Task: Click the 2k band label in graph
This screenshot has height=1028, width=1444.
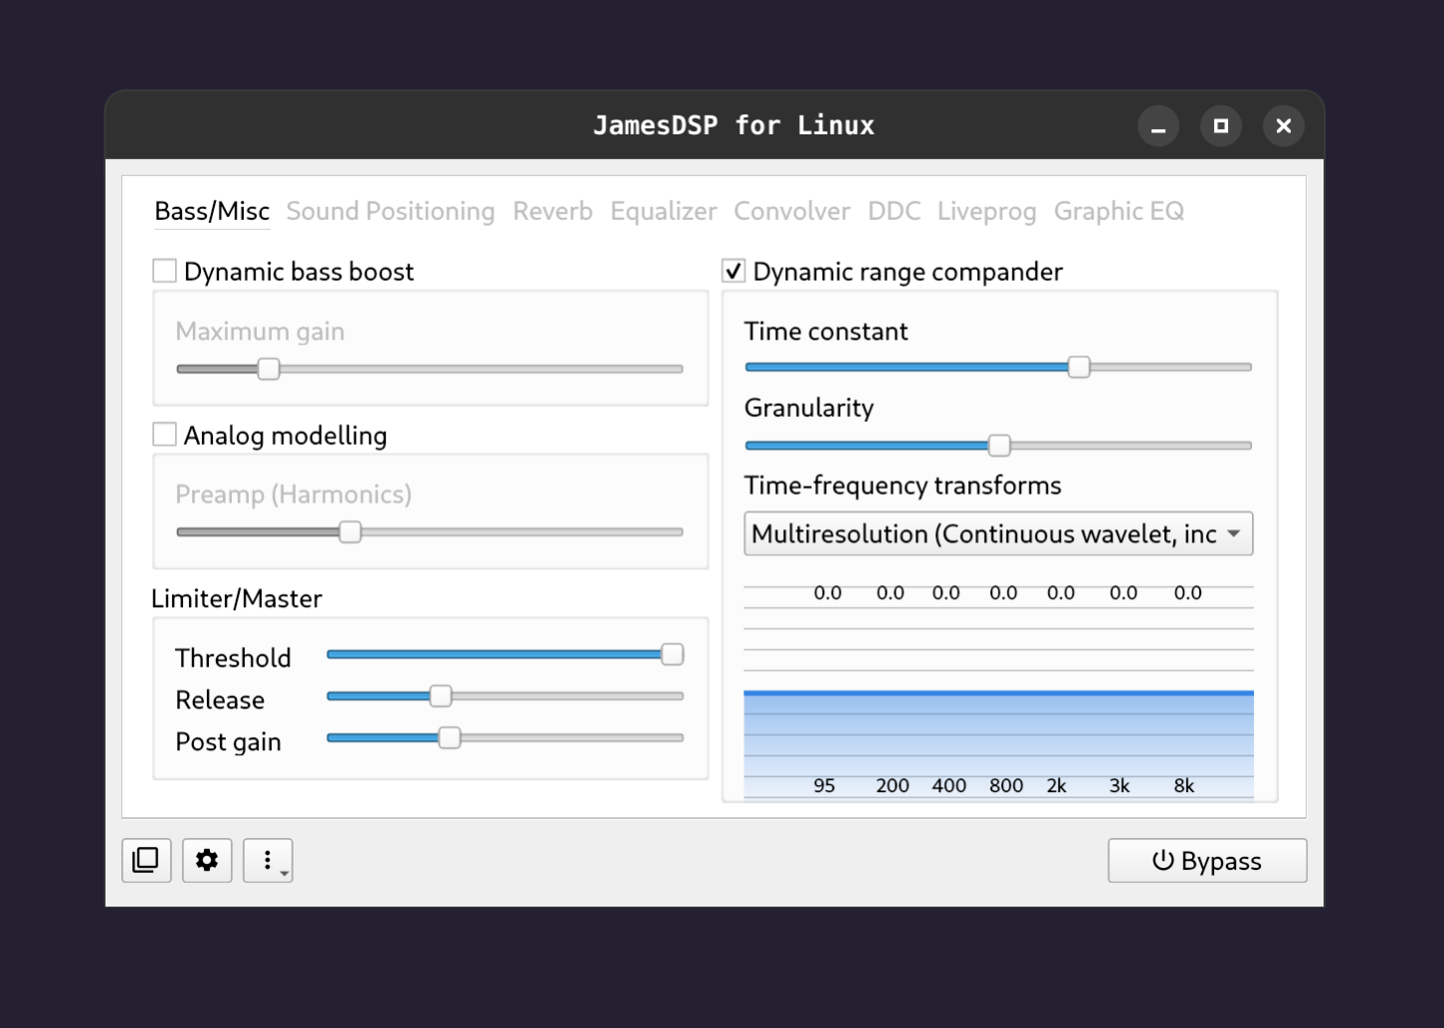Action: click(1057, 785)
